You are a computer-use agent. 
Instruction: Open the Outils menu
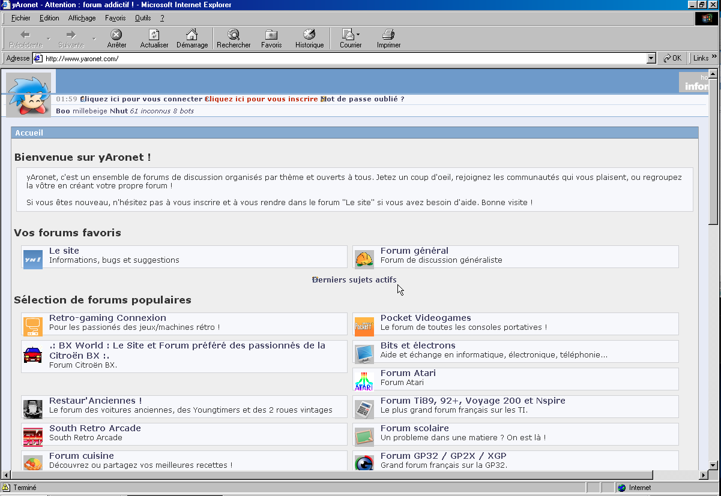point(143,18)
